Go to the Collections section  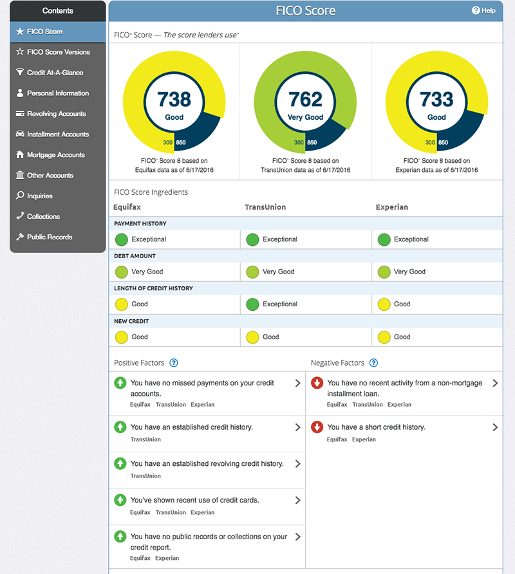[x=43, y=217]
